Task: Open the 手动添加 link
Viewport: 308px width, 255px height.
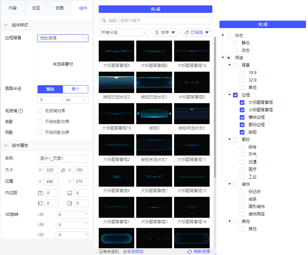Action: pyautogui.click(x=135, y=252)
